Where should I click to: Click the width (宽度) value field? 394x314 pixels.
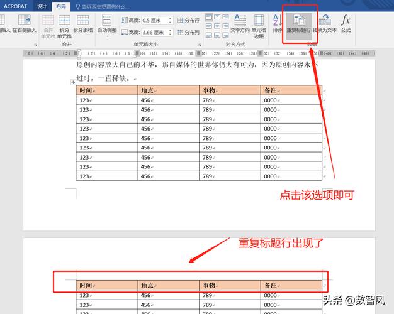tap(155, 33)
